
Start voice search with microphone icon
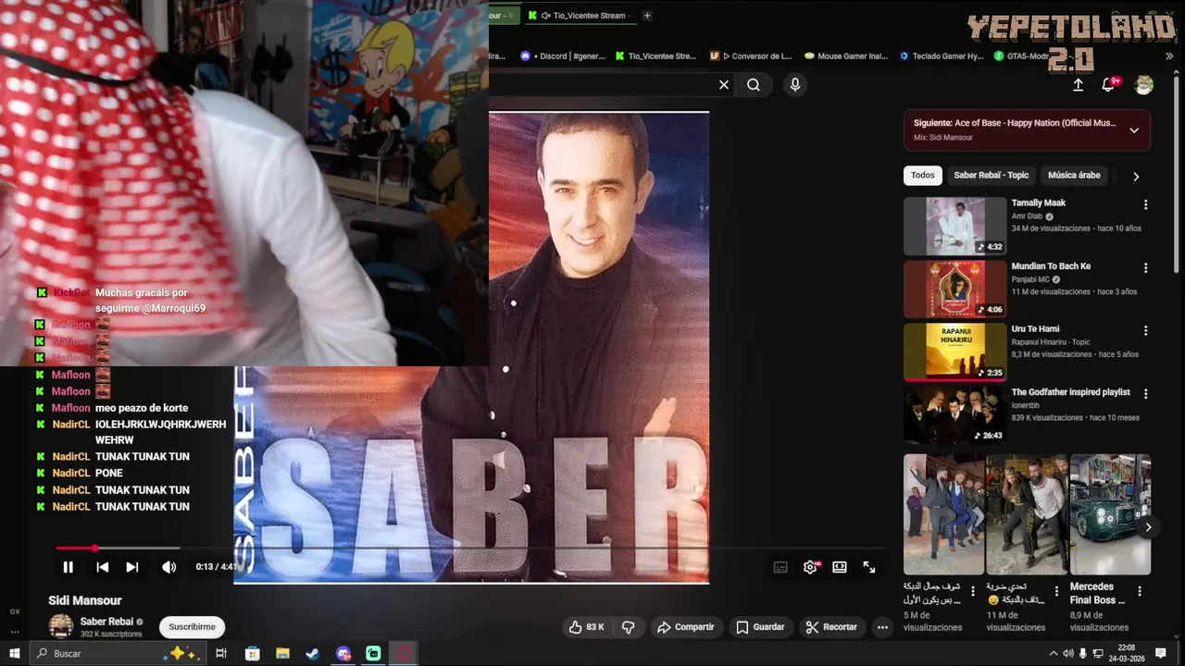(x=794, y=85)
